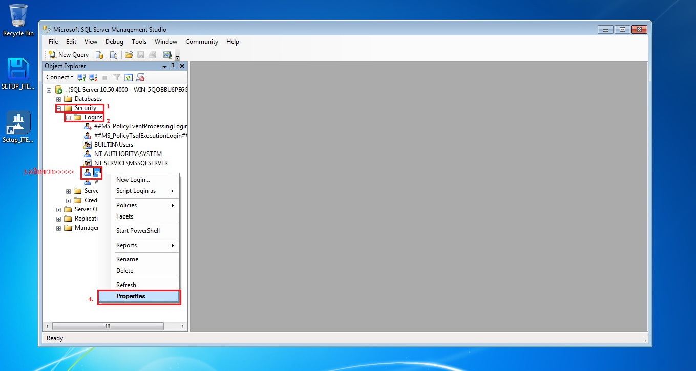Open the File menu
Viewport: 696px width, 371px height.
(x=53, y=42)
